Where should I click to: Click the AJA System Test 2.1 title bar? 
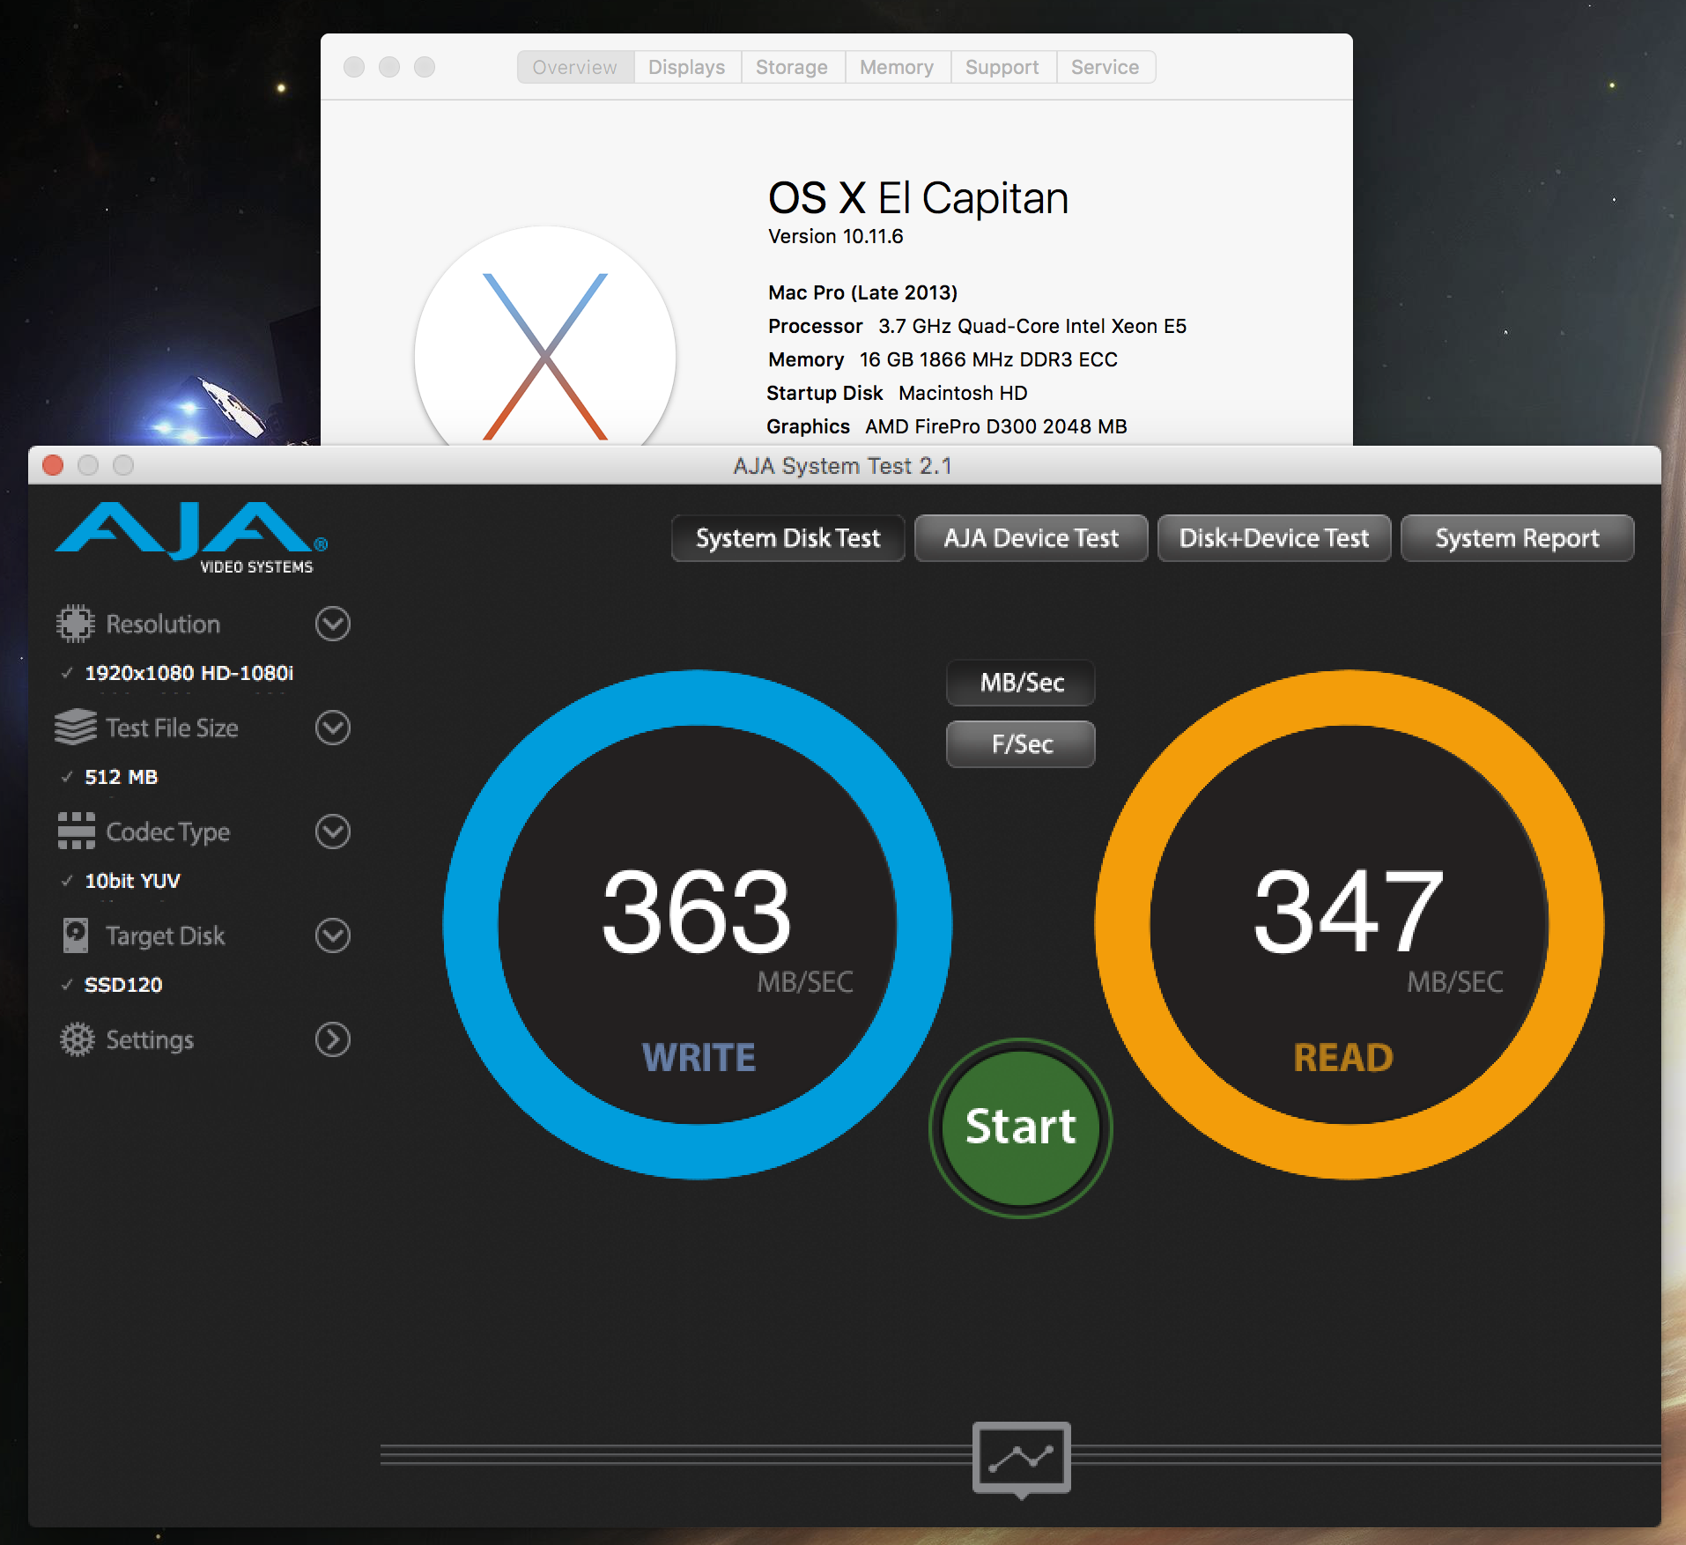[844, 465]
